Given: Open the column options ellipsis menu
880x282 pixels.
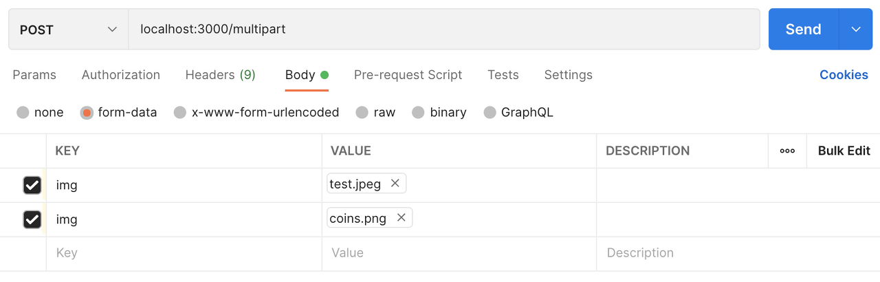Looking at the screenshot, I should [x=787, y=151].
